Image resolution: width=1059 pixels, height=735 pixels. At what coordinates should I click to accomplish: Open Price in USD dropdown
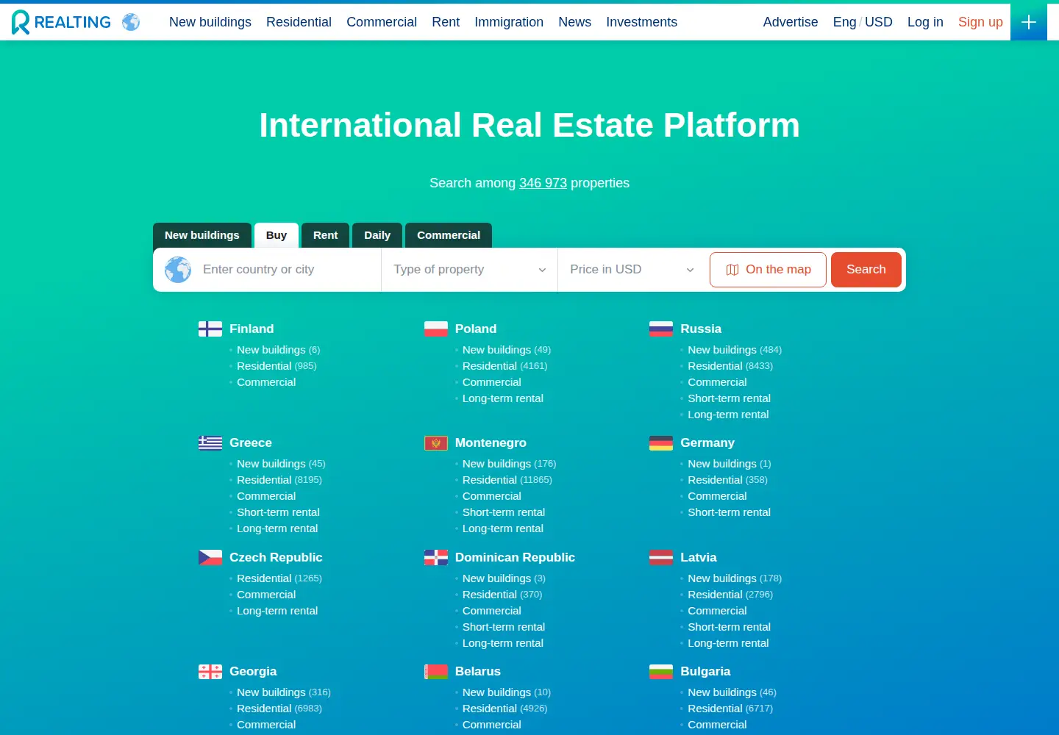coord(631,270)
